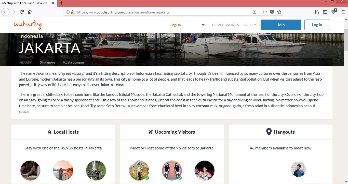Open the shield extension icon with badge
Image resolution: width=348 pixels, height=184 pixels.
tap(333, 12)
